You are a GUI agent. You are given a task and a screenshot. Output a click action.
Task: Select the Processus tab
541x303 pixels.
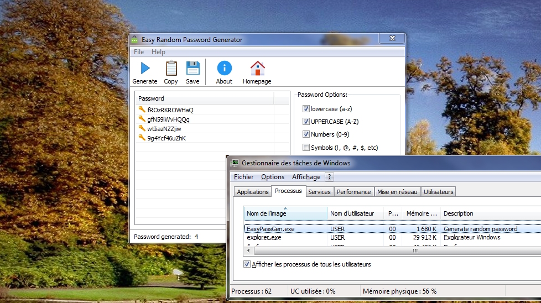[x=288, y=191]
